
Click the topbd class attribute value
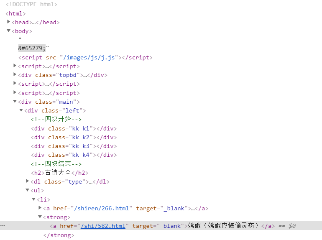click(68, 75)
